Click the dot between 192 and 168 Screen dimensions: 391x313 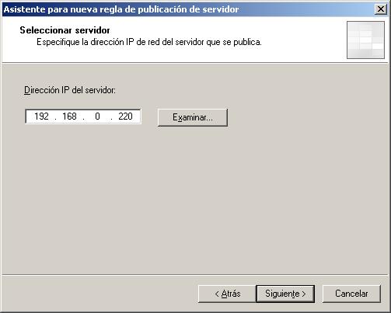pyautogui.click(x=55, y=119)
